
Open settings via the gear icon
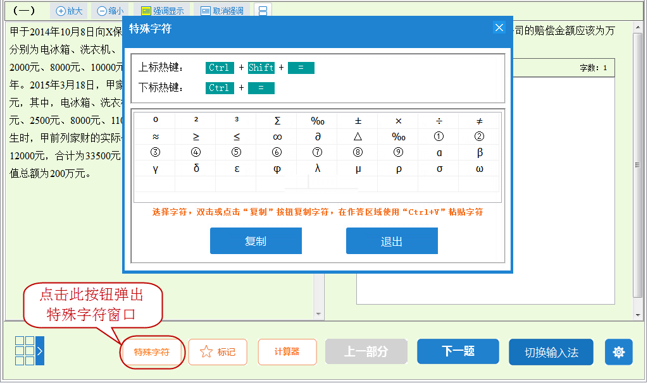coord(618,352)
